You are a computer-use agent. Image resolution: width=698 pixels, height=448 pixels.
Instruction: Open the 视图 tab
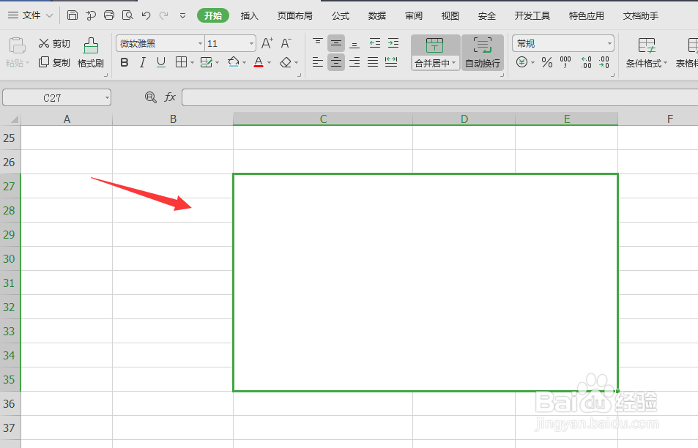pyautogui.click(x=450, y=16)
